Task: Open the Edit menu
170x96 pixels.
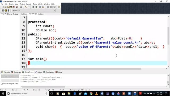Action: click(x=6, y=4)
